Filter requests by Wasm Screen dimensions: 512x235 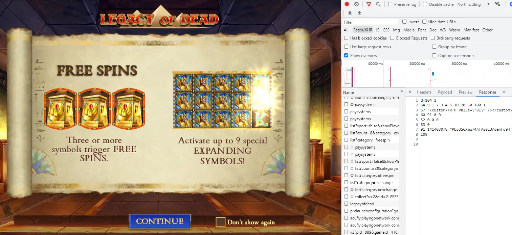pyautogui.click(x=454, y=30)
